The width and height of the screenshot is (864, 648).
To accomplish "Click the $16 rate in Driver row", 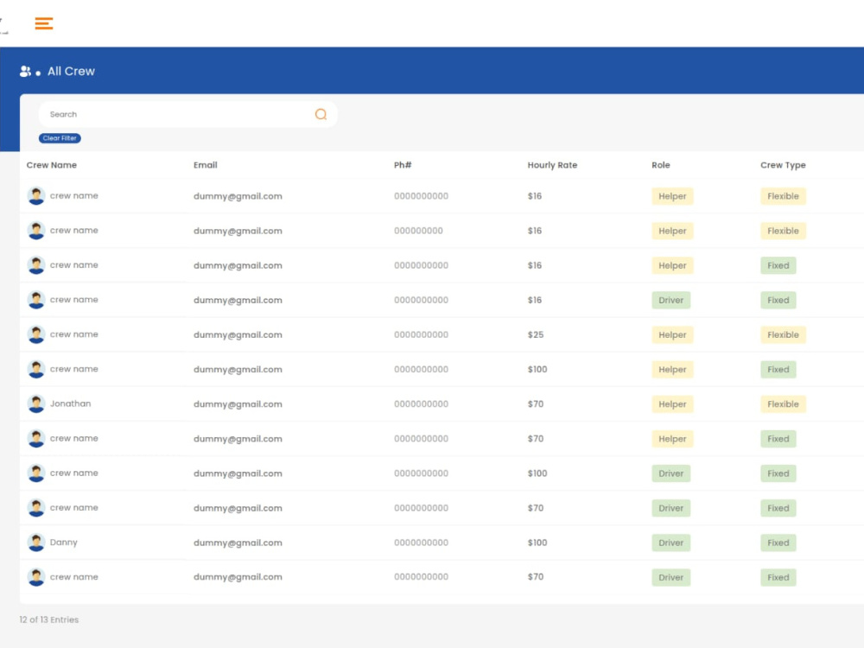I will [x=535, y=300].
